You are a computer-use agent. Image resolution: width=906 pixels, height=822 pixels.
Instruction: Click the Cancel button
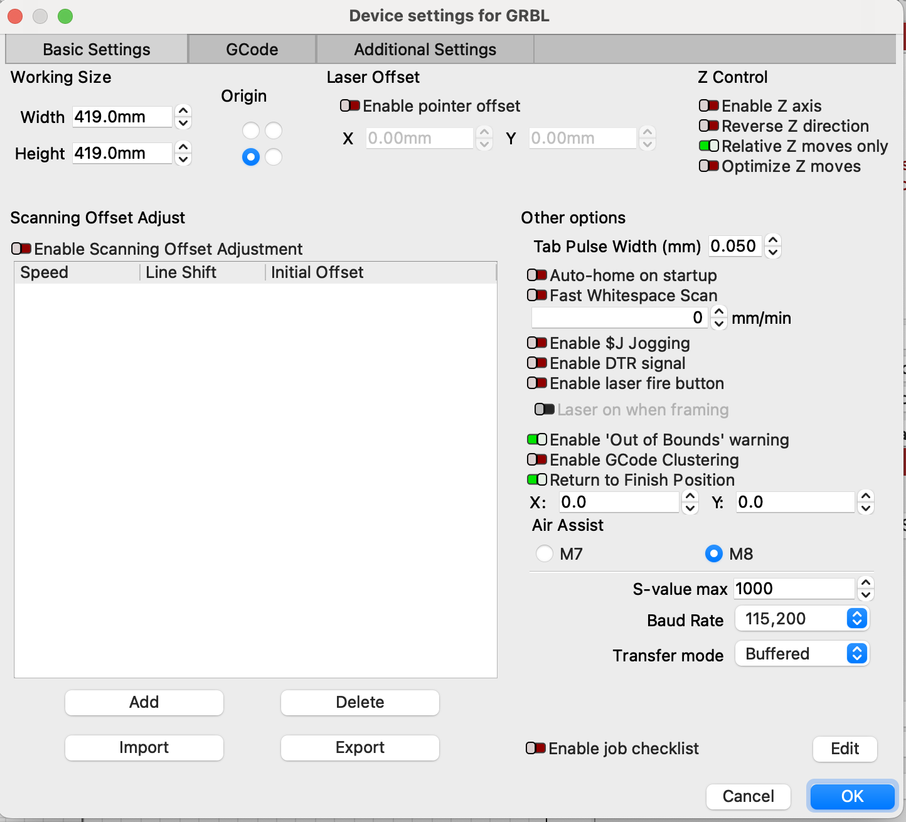pos(748,796)
